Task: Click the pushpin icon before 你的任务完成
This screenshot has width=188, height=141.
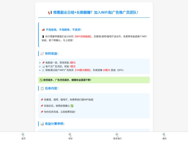Action: tap(42, 112)
